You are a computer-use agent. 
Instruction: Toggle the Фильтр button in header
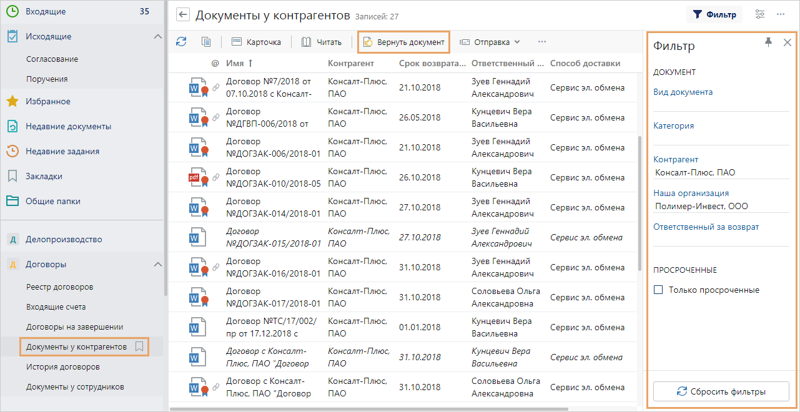click(714, 14)
